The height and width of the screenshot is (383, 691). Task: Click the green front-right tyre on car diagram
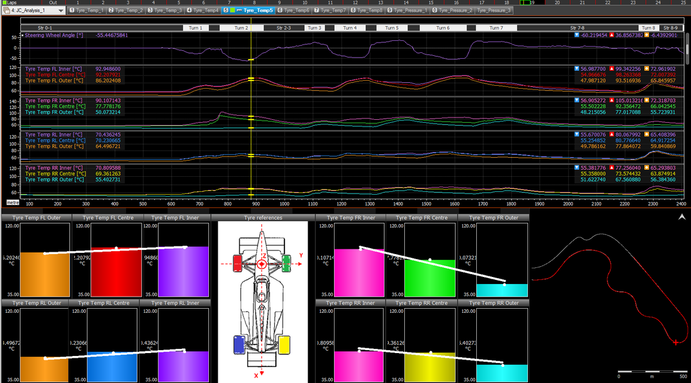point(286,262)
